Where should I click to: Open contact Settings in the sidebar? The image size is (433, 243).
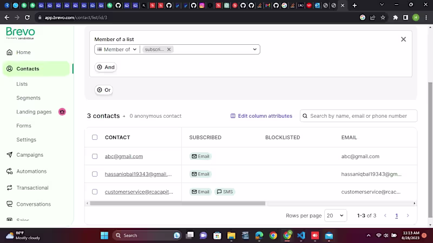click(26, 140)
